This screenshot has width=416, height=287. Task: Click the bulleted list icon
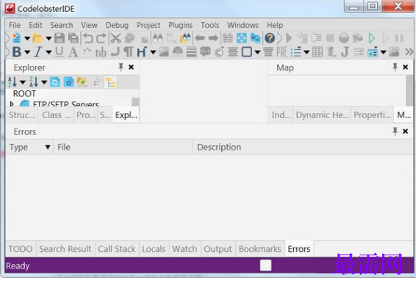pos(295,52)
